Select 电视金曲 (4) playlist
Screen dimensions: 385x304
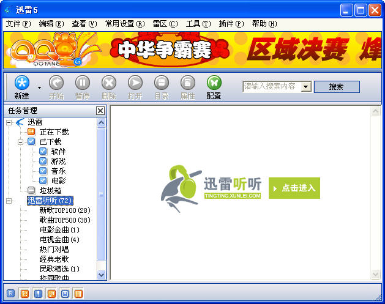(59, 240)
